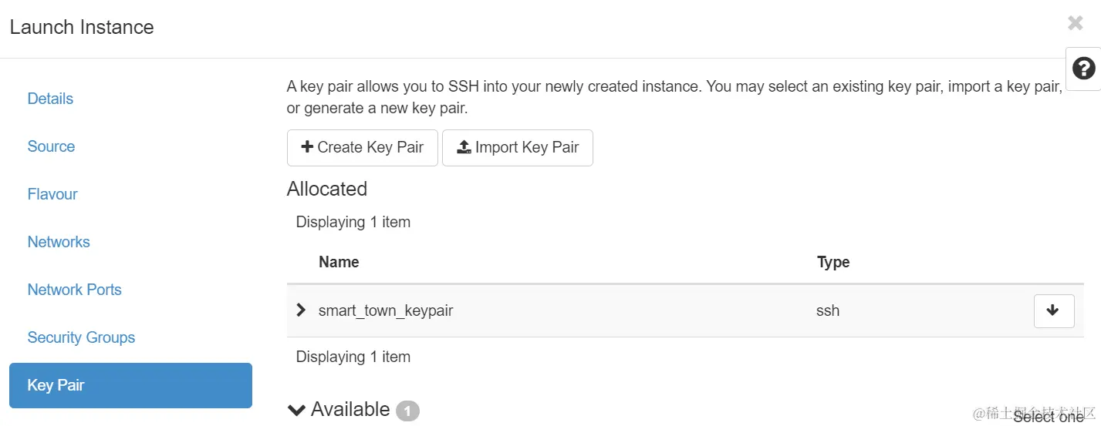This screenshot has height=426, width=1101.
Task: Switch to the Flavour step
Action: 52,194
